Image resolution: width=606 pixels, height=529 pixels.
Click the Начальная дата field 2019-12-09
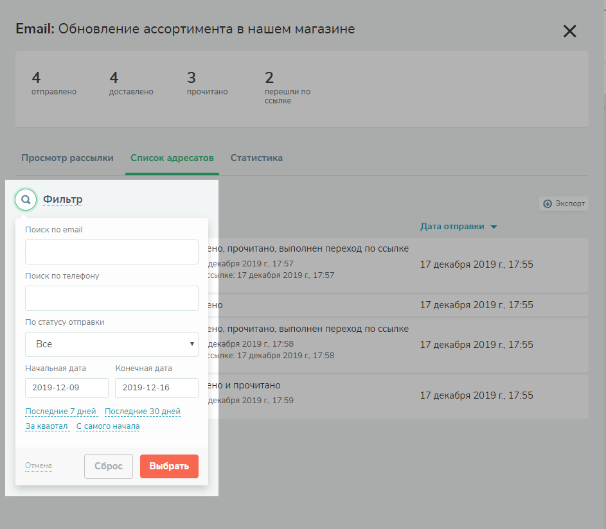pos(66,388)
